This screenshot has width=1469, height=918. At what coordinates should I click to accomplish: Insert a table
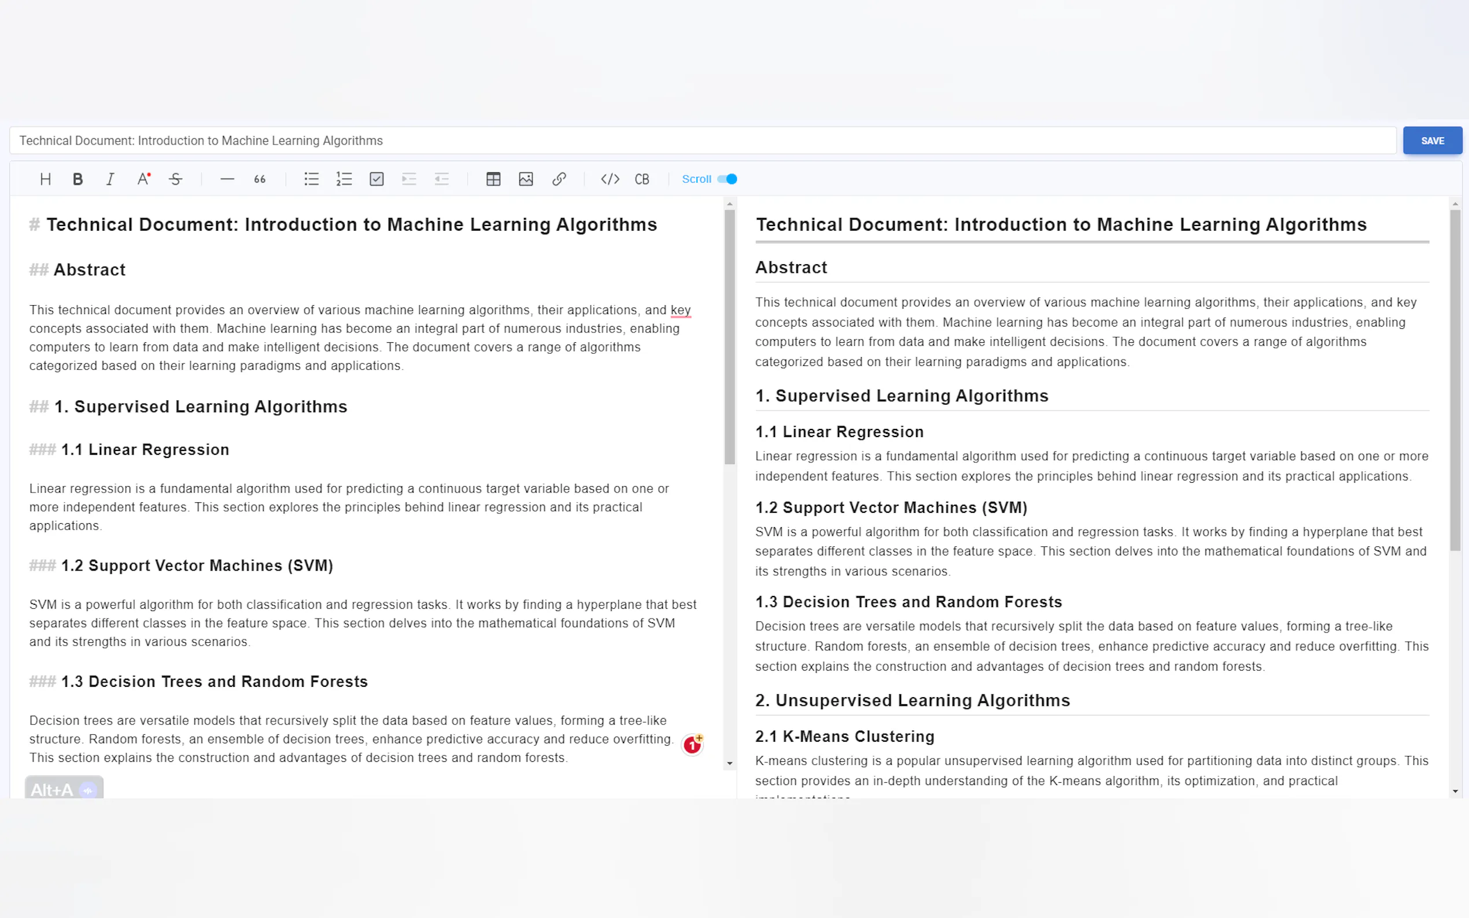click(x=493, y=179)
